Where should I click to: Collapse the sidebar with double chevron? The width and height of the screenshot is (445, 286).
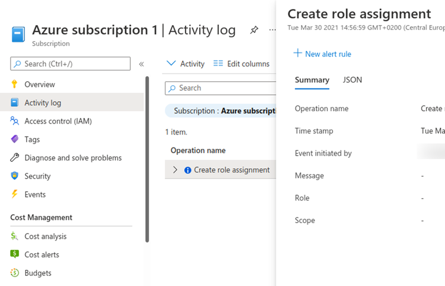(141, 64)
